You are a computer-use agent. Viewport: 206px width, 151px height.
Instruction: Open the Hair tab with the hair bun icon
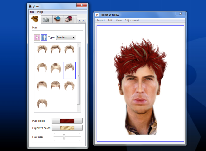pos(35,19)
